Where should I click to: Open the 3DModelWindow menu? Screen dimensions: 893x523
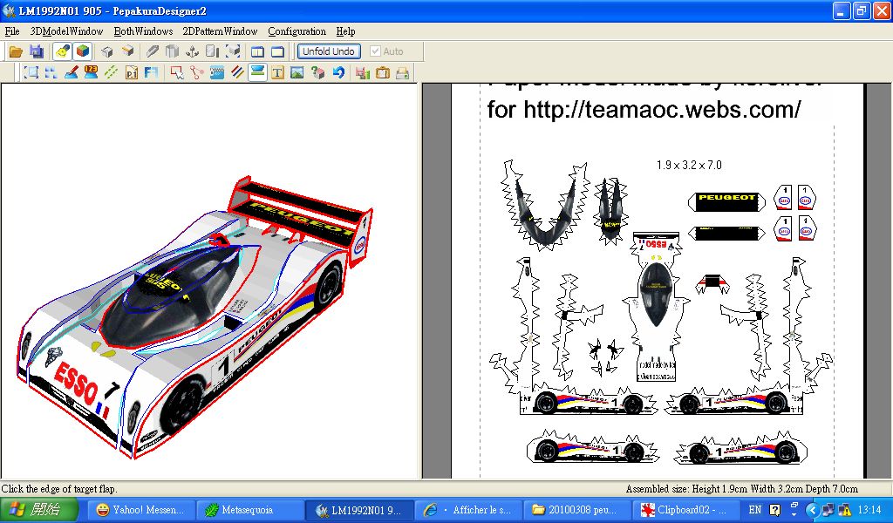point(66,31)
